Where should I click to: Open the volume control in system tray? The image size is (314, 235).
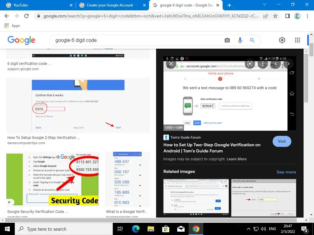click(x=263, y=229)
